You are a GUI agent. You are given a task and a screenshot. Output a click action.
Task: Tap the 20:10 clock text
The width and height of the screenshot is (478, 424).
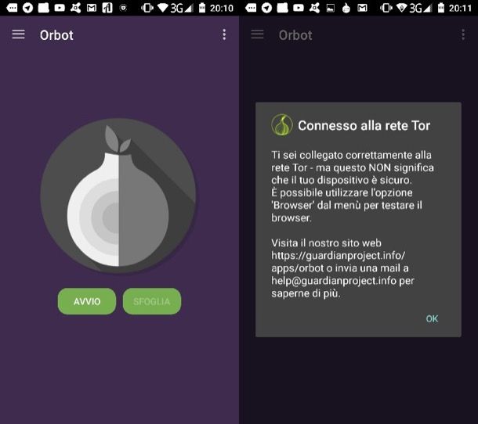tap(222, 8)
